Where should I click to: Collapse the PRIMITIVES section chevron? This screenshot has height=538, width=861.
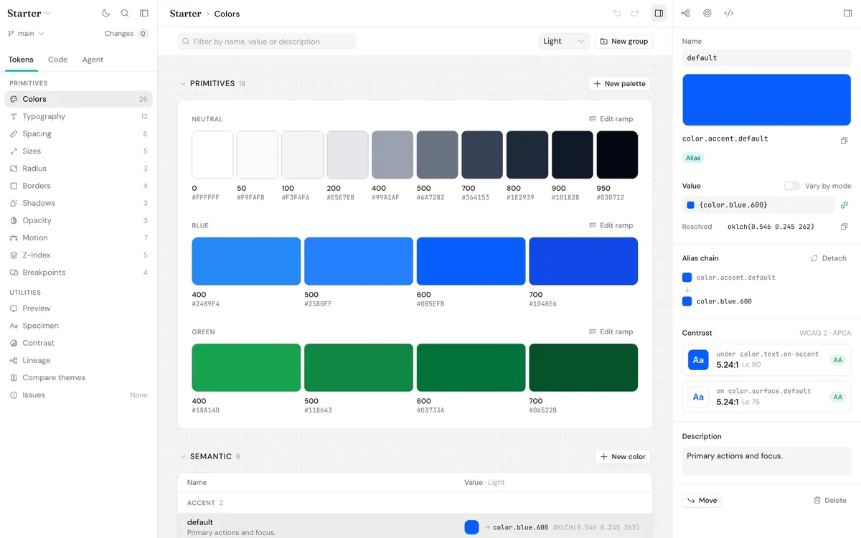pyautogui.click(x=183, y=84)
